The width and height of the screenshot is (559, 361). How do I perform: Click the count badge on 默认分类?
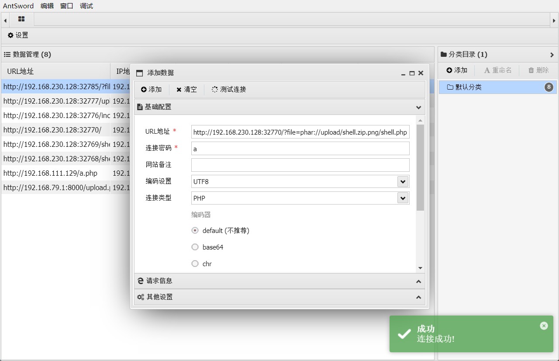[x=549, y=87]
